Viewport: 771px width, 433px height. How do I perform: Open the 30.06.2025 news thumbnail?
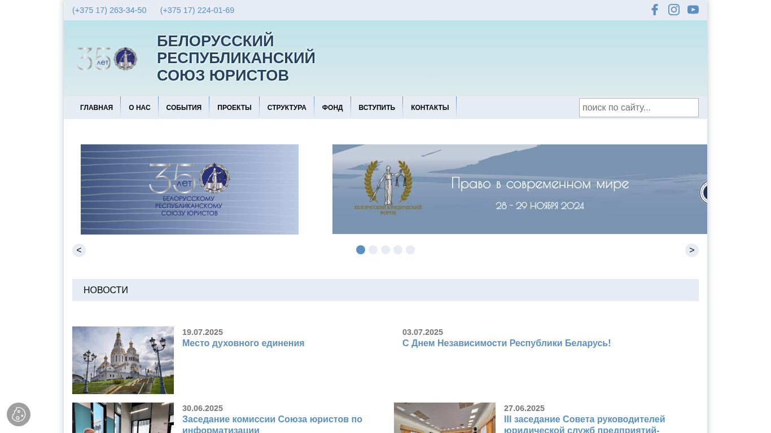(x=123, y=418)
